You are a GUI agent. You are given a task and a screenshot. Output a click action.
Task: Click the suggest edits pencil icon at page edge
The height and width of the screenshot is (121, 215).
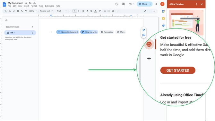coord(144,30)
